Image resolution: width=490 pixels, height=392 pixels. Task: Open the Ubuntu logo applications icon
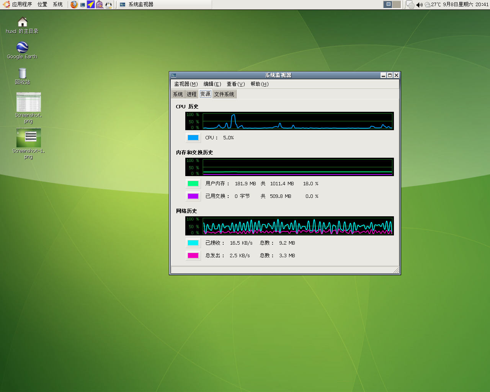click(x=7, y=4)
